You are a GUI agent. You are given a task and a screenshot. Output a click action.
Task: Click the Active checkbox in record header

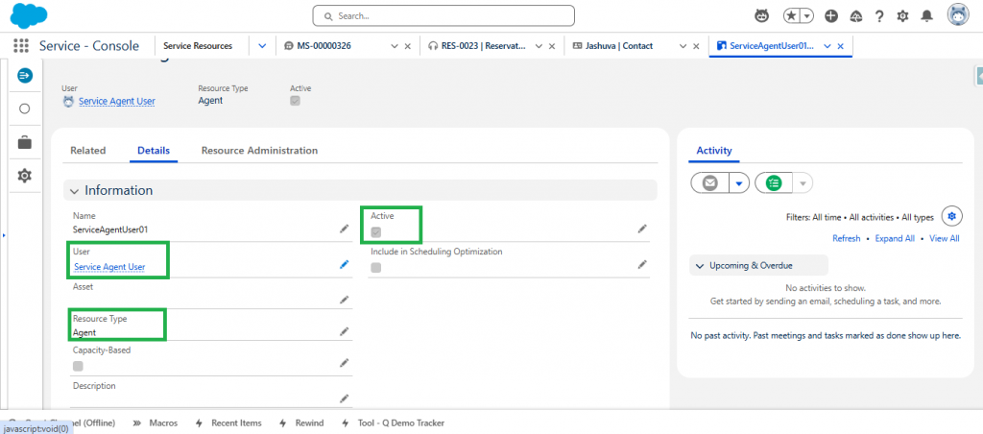(296, 101)
